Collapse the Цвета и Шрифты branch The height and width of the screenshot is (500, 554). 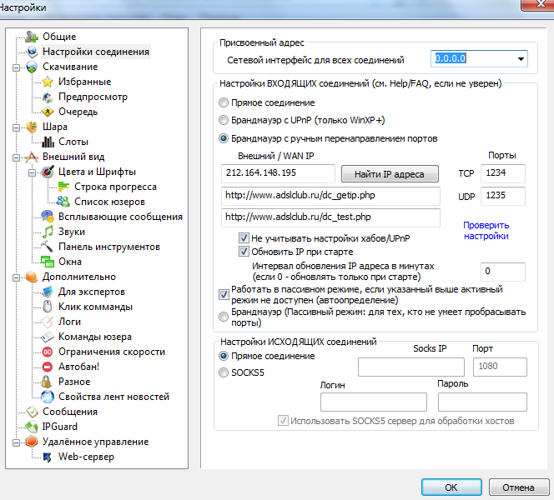coord(32,172)
